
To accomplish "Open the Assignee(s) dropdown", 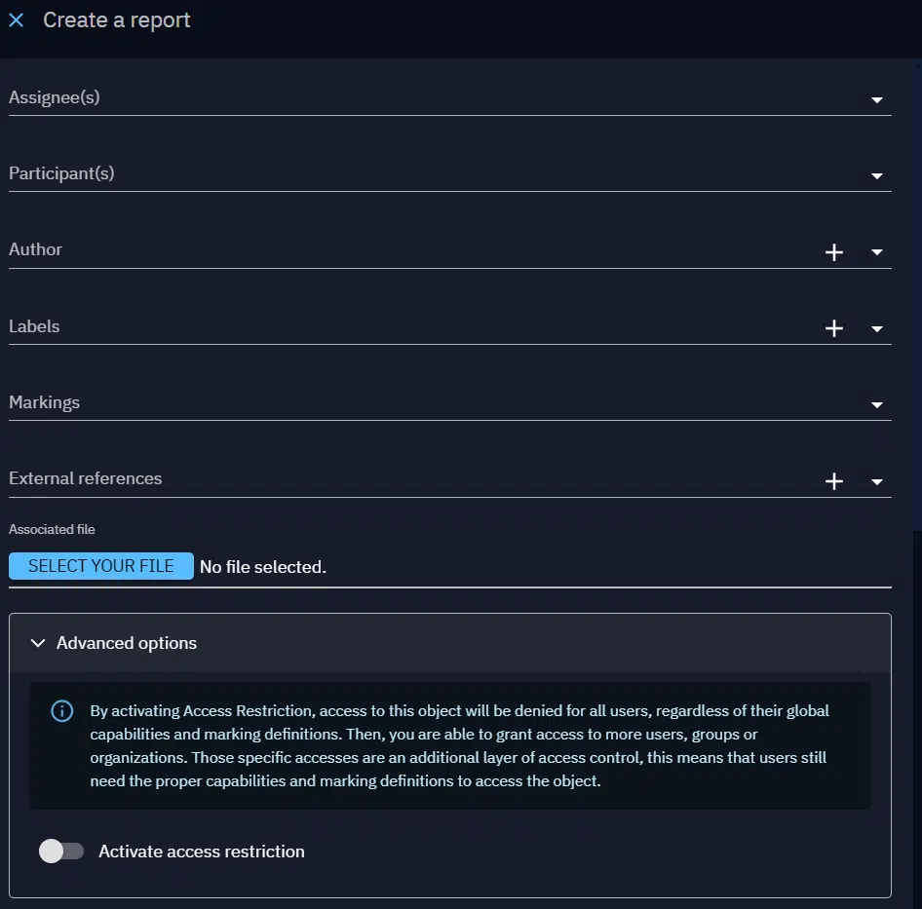I will (876, 99).
